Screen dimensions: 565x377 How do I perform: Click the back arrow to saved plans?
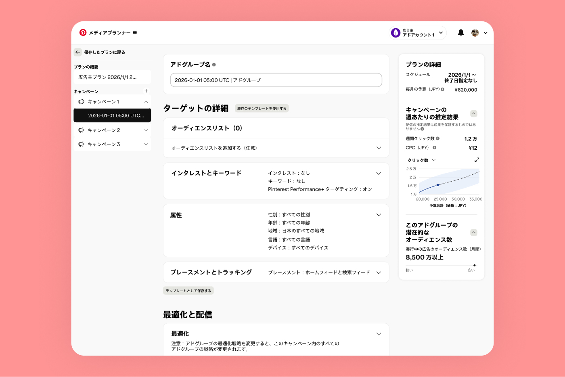pos(78,52)
